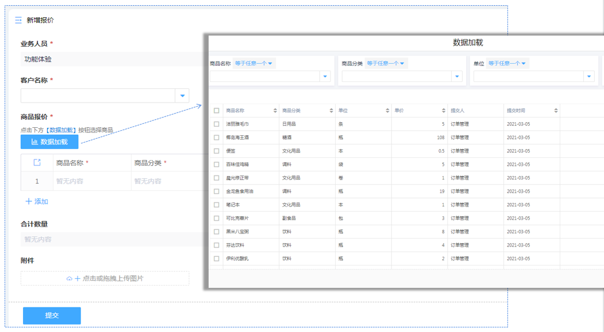Sort by 单价 column arrows
This screenshot has width=604, height=332.
[444, 111]
